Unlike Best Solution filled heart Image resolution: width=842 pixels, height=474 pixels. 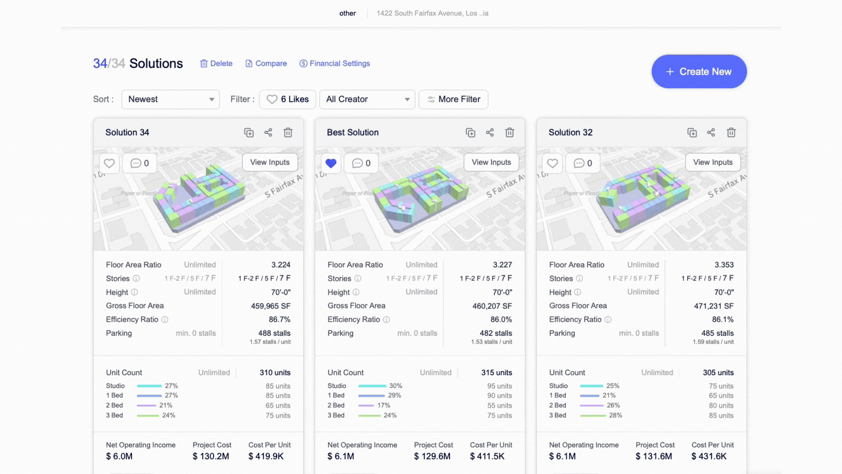click(331, 163)
